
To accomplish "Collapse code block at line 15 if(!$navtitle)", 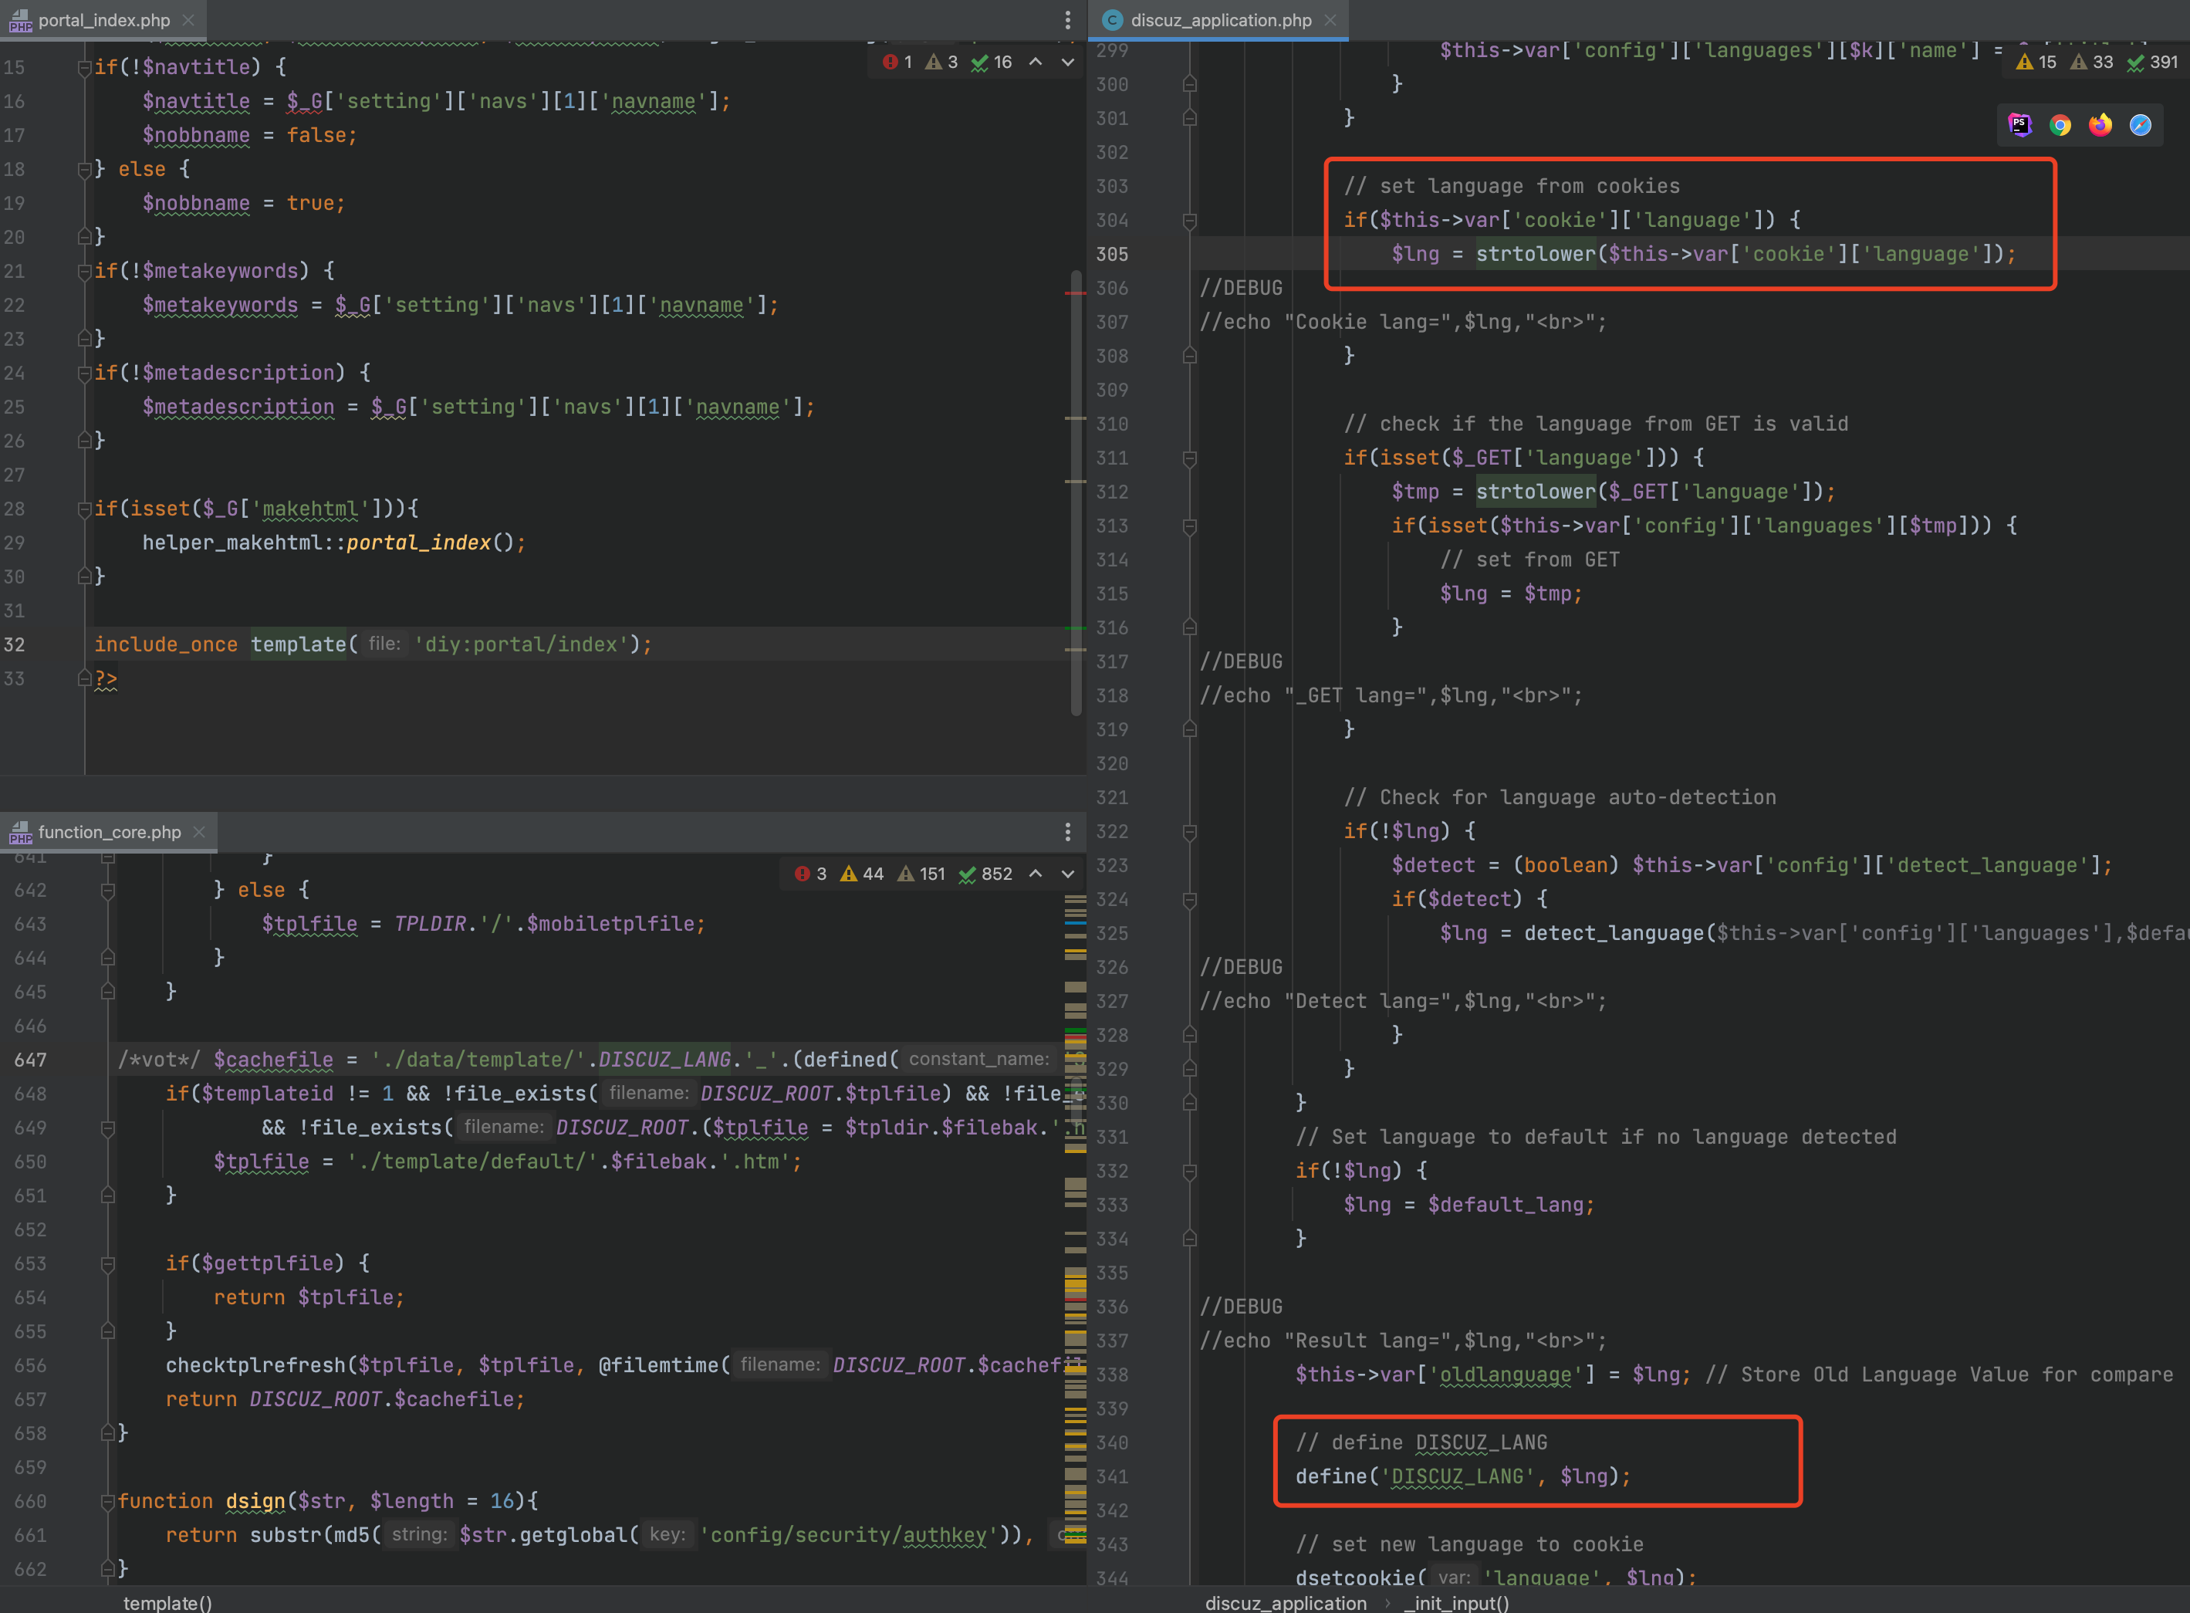I will 84,67.
